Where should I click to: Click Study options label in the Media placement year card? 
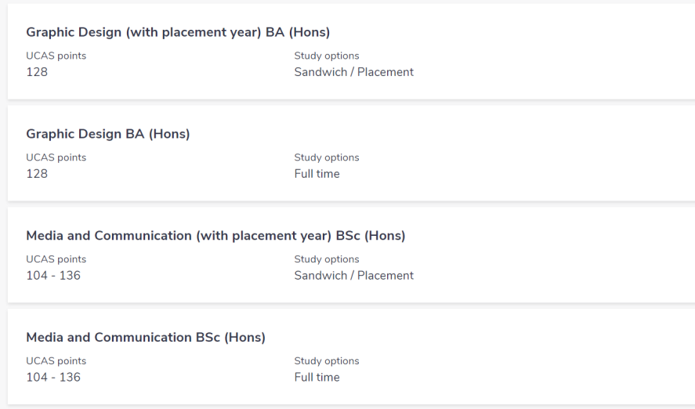tap(326, 259)
